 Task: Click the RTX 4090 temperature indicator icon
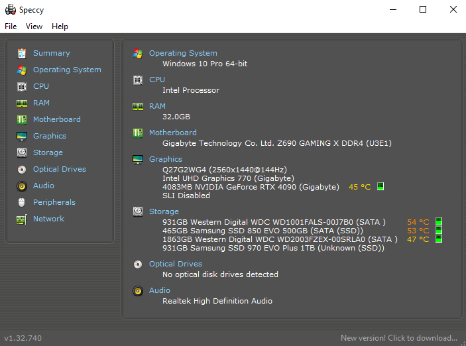(x=380, y=186)
